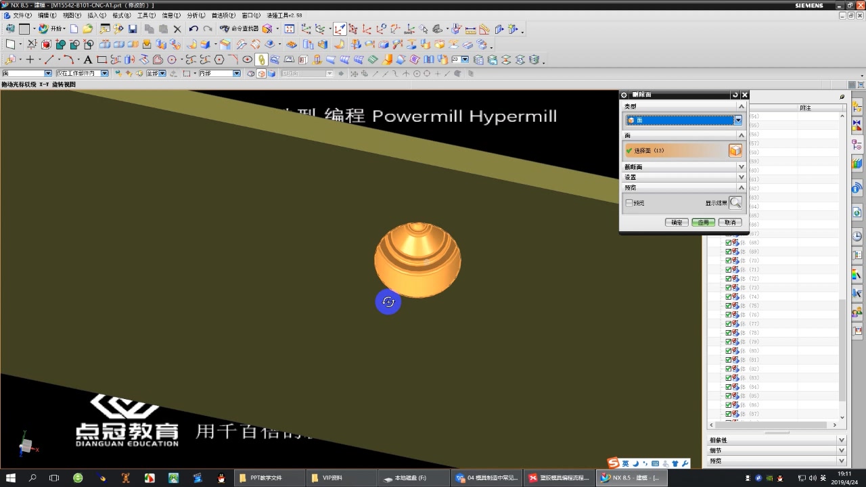Toggle the Preview (预览) checkbox in dialog
The height and width of the screenshot is (487, 866).
[x=629, y=203]
